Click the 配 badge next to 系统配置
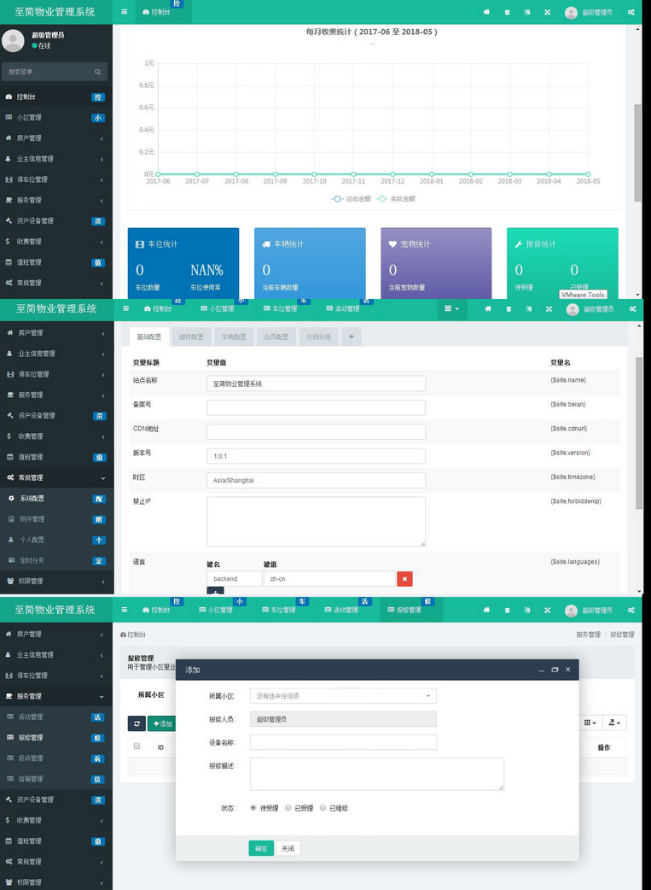This screenshot has height=890, width=651. [x=99, y=499]
